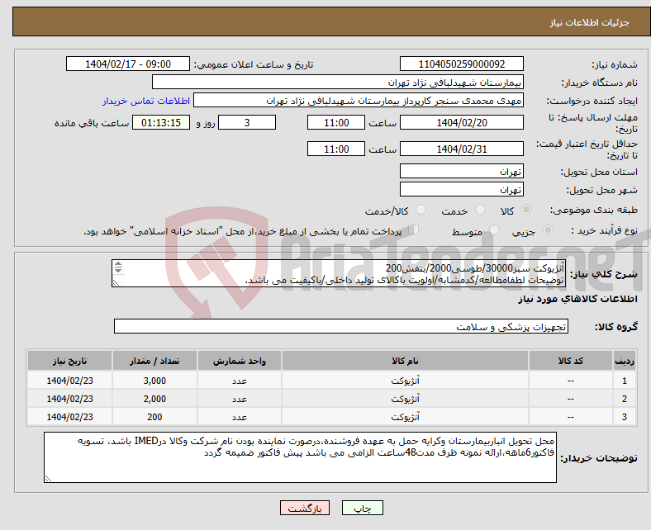Click the price validity time field 11:00

[x=336, y=149]
